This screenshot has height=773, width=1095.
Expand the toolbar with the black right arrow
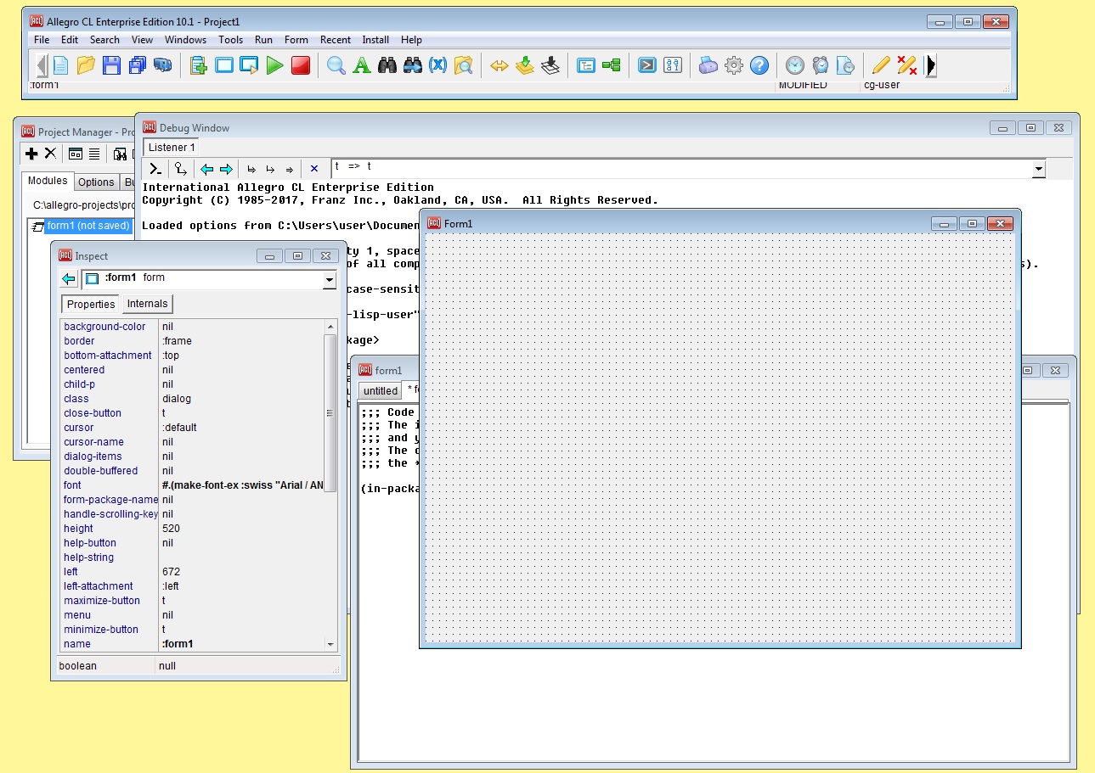pyautogui.click(x=931, y=65)
